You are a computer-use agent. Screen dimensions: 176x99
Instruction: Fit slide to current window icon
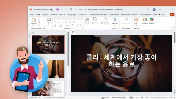tap(174, 98)
